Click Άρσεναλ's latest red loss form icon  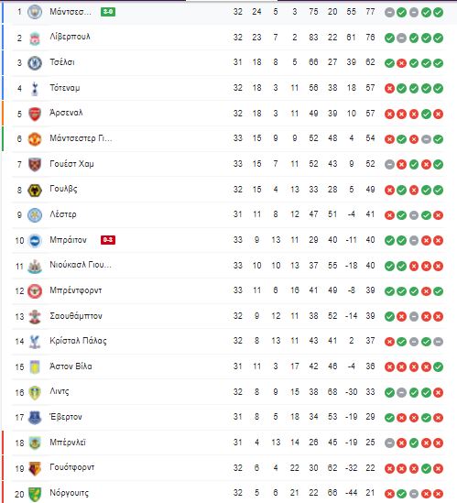click(438, 114)
